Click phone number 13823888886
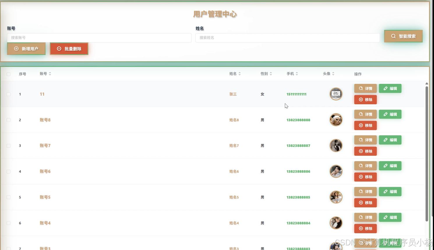The width and height of the screenshot is (434, 250). 298,172
